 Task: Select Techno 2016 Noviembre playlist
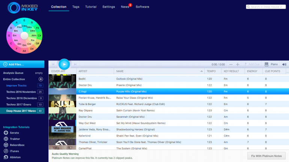[x=22, y=91]
